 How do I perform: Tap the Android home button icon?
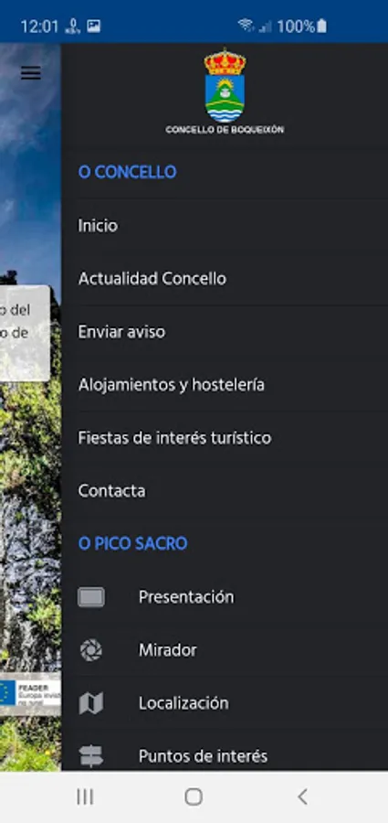pos(194,796)
